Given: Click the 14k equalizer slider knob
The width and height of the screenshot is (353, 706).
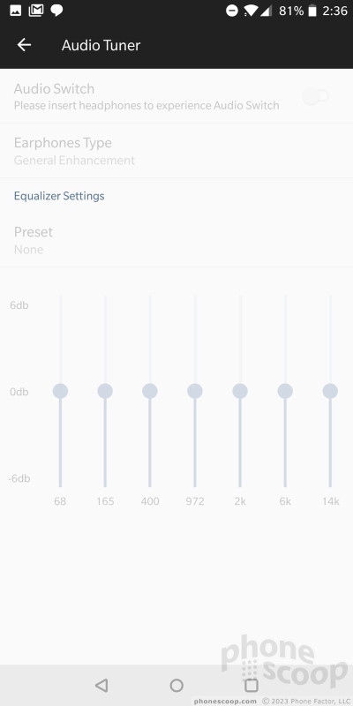Looking at the screenshot, I should click(x=330, y=391).
